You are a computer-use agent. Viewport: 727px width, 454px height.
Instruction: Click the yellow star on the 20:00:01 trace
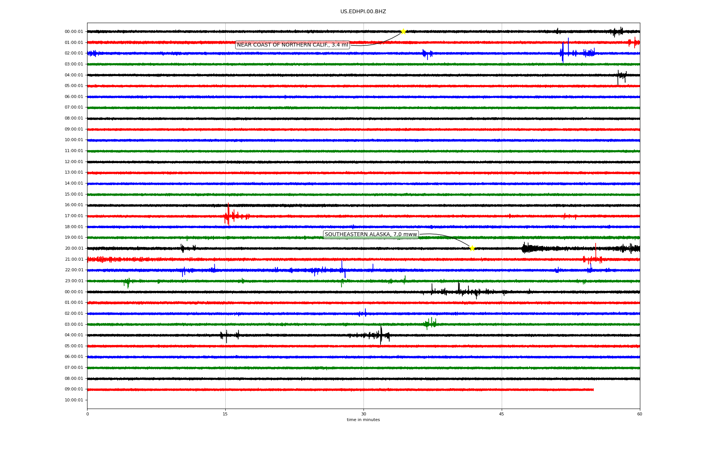[472, 248]
